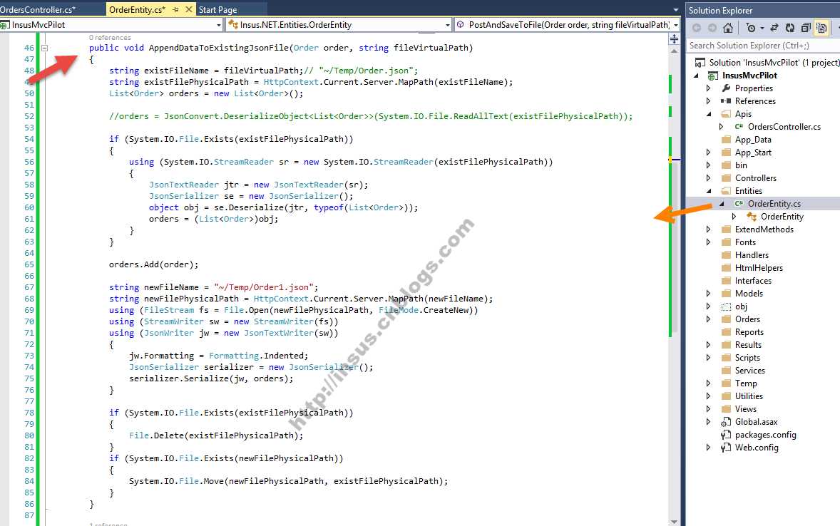Switch to the OrdersController.cs tab

click(38, 10)
